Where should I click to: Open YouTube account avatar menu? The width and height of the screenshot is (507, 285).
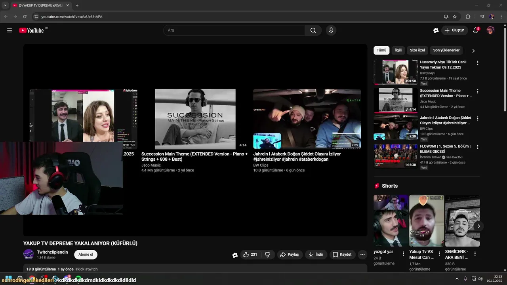point(490,30)
